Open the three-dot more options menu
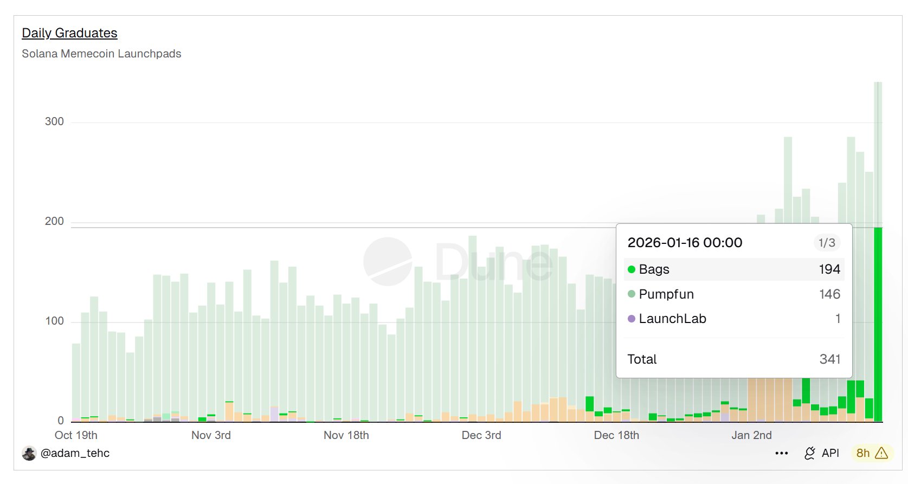The image size is (908, 484). coord(781,453)
